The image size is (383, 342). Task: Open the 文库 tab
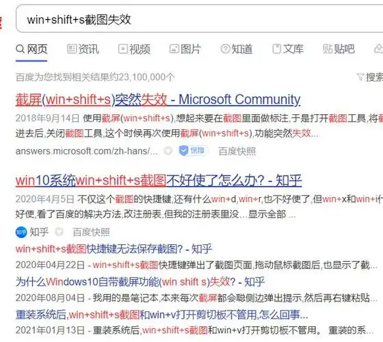[x=288, y=49]
